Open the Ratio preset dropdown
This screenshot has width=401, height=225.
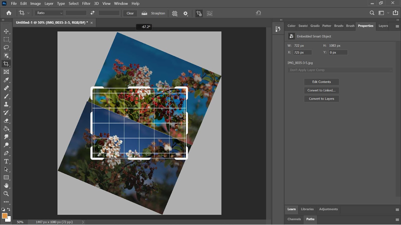pyautogui.click(x=49, y=13)
